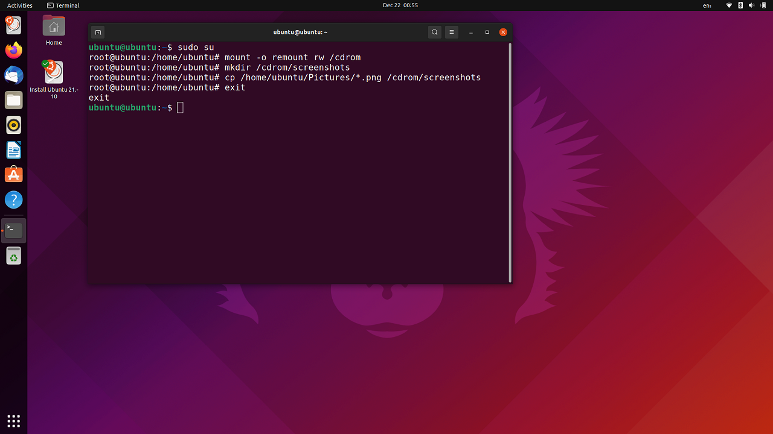This screenshot has height=434, width=773.
Task: Open LibreOffice Writer from the dock
Action: (x=13, y=150)
